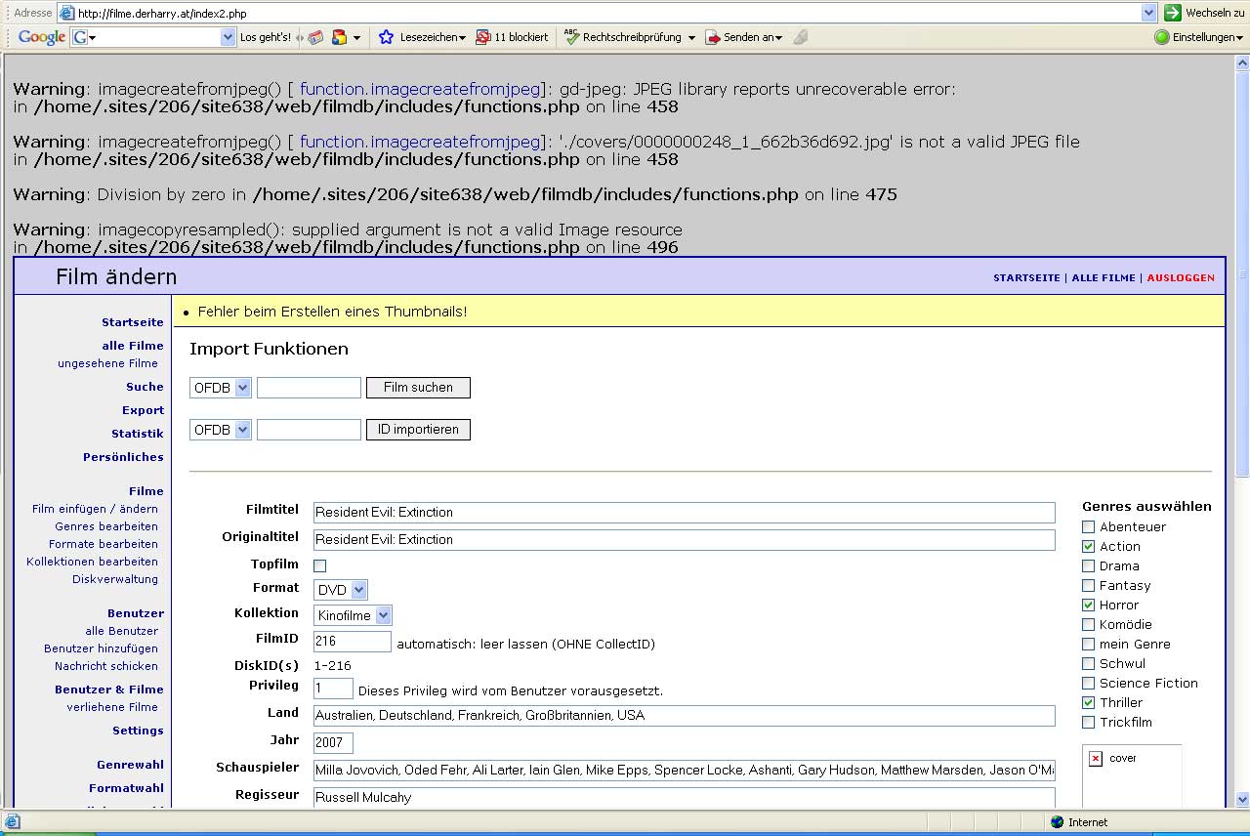Viewport: 1250px width, 836px height.
Task: Expand the address bar URL dropdown
Action: point(1148,13)
